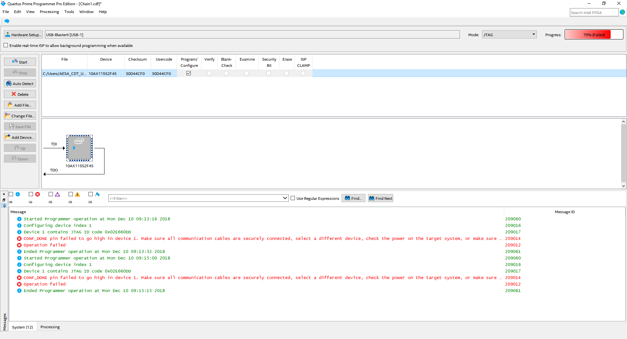The height and width of the screenshot is (339, 627).
Task: Open the Processing menu
Action: point(49,12)
